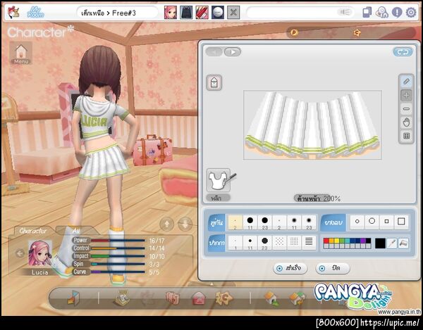The image size is (423, 330).
Task: Click the down arrow round button
Action: (x=185, y=224)
